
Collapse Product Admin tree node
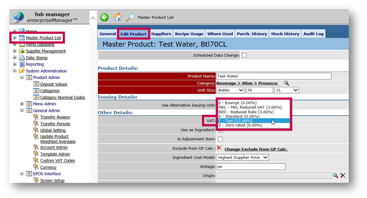[x=22, y=77]
